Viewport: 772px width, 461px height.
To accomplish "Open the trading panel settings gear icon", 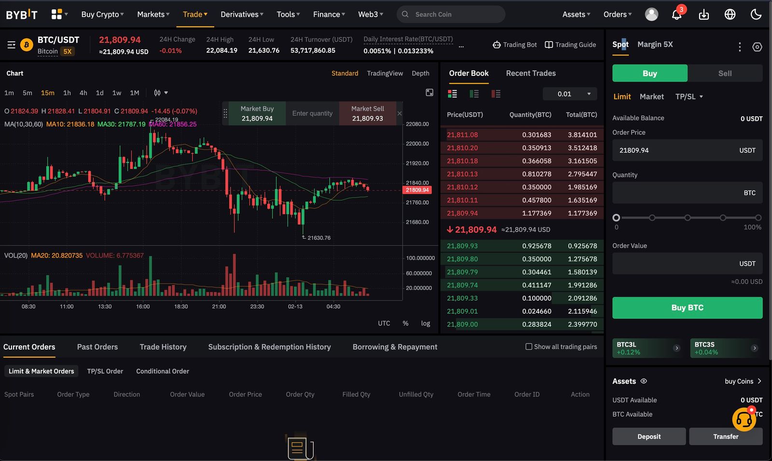I will point(757,47).
